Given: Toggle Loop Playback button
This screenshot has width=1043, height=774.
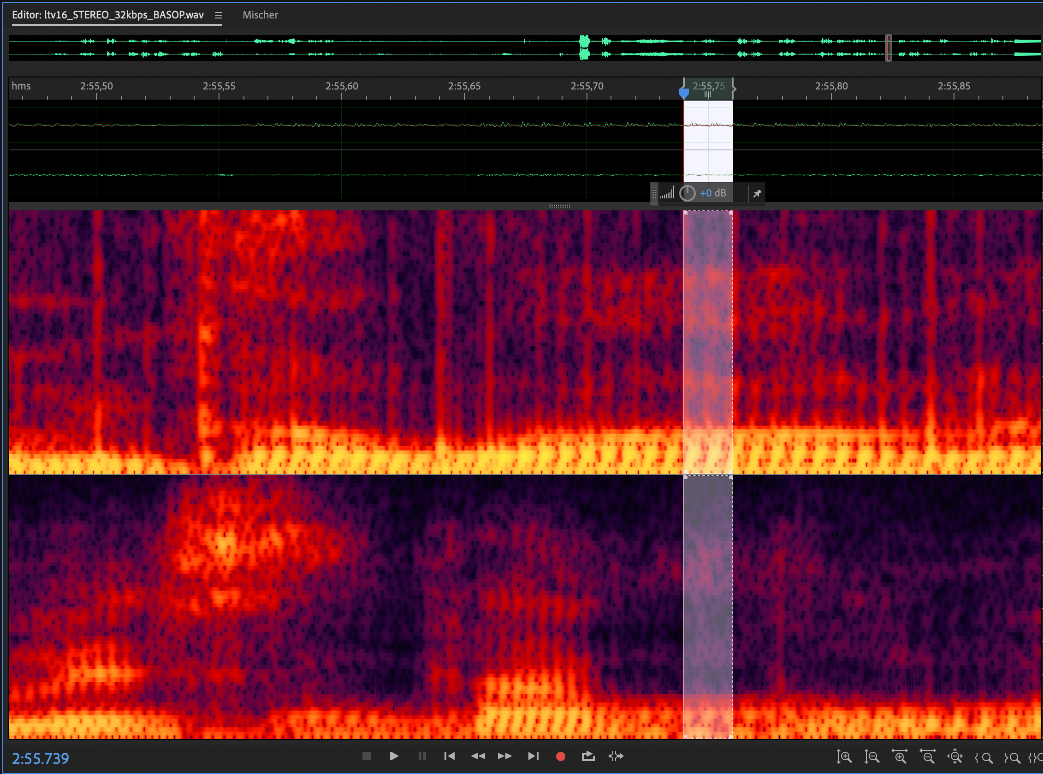Looking at the screenshot, I should (588, 756).
